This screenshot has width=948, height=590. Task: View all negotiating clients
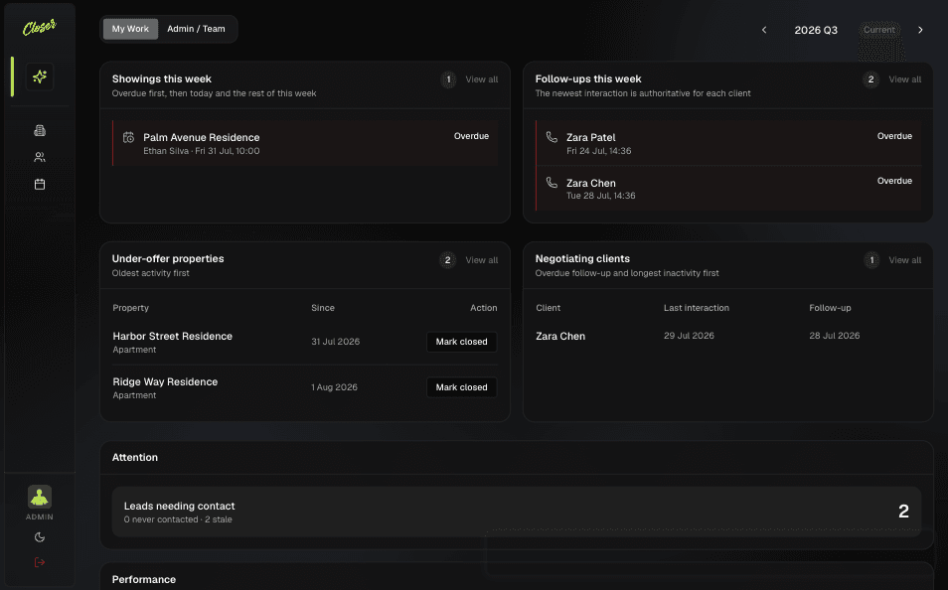coord(905,260)
